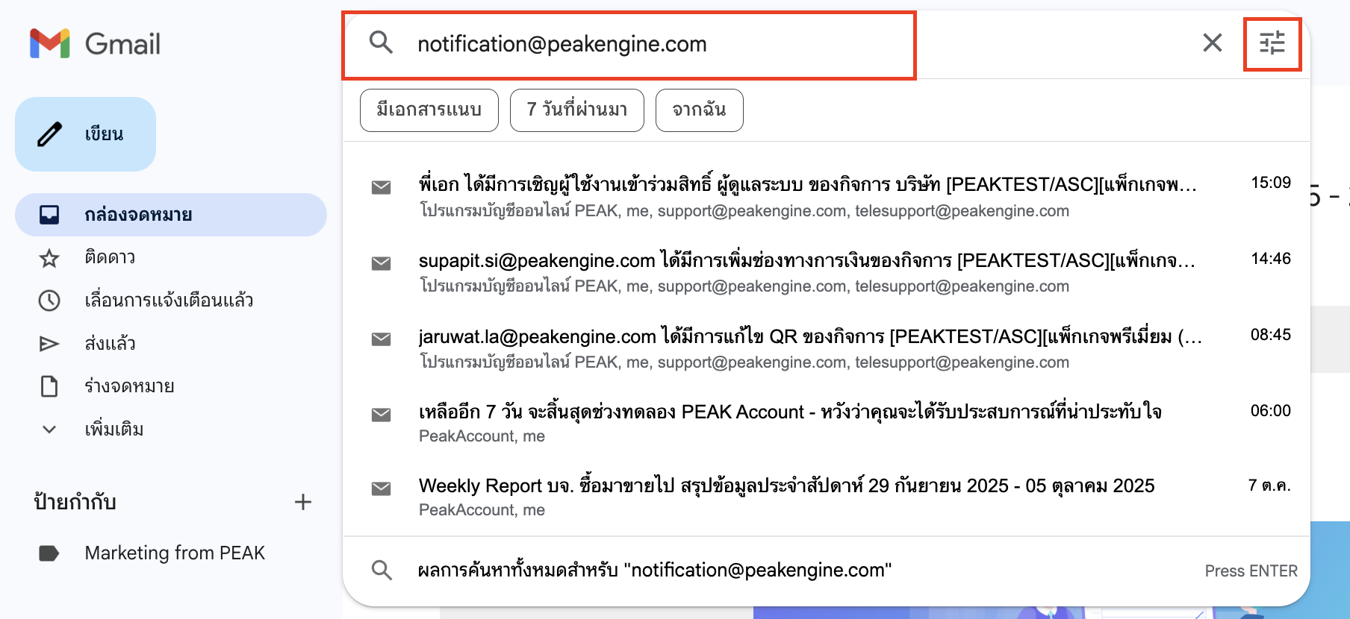
Task: Click PeakAccount, me sender under Weekly Report
Action: pyautogui.click(x=482, y=510)
